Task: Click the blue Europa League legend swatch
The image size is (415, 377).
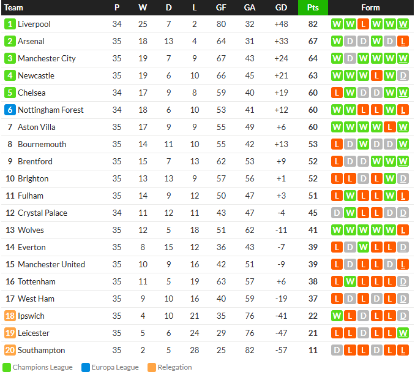Action: (86, 367)
